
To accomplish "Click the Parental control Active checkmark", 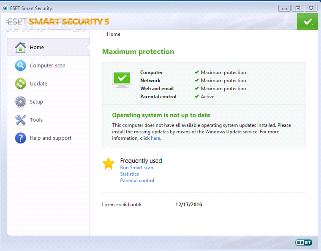I will [x=197, y=96].
